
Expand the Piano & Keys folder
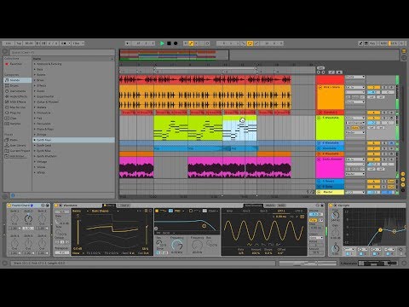point(35,129)
